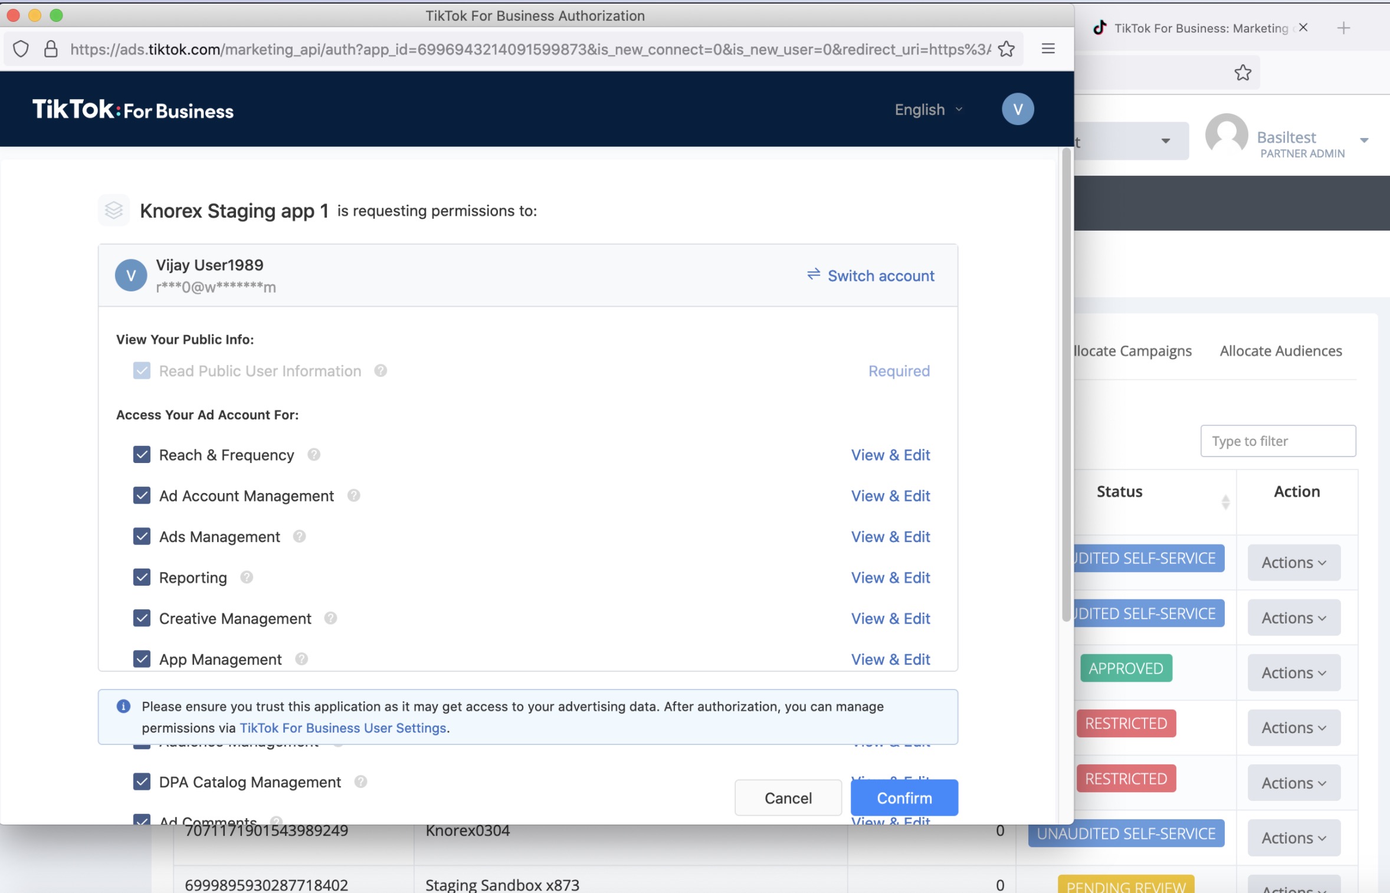Open the browser hamburger menu

coord(1048,49)
